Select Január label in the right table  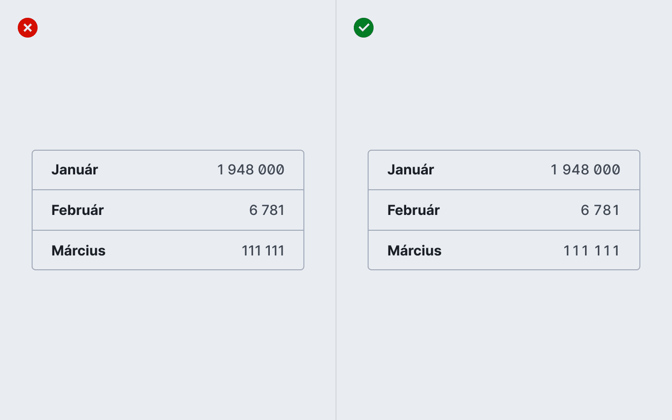coord(411,169)
